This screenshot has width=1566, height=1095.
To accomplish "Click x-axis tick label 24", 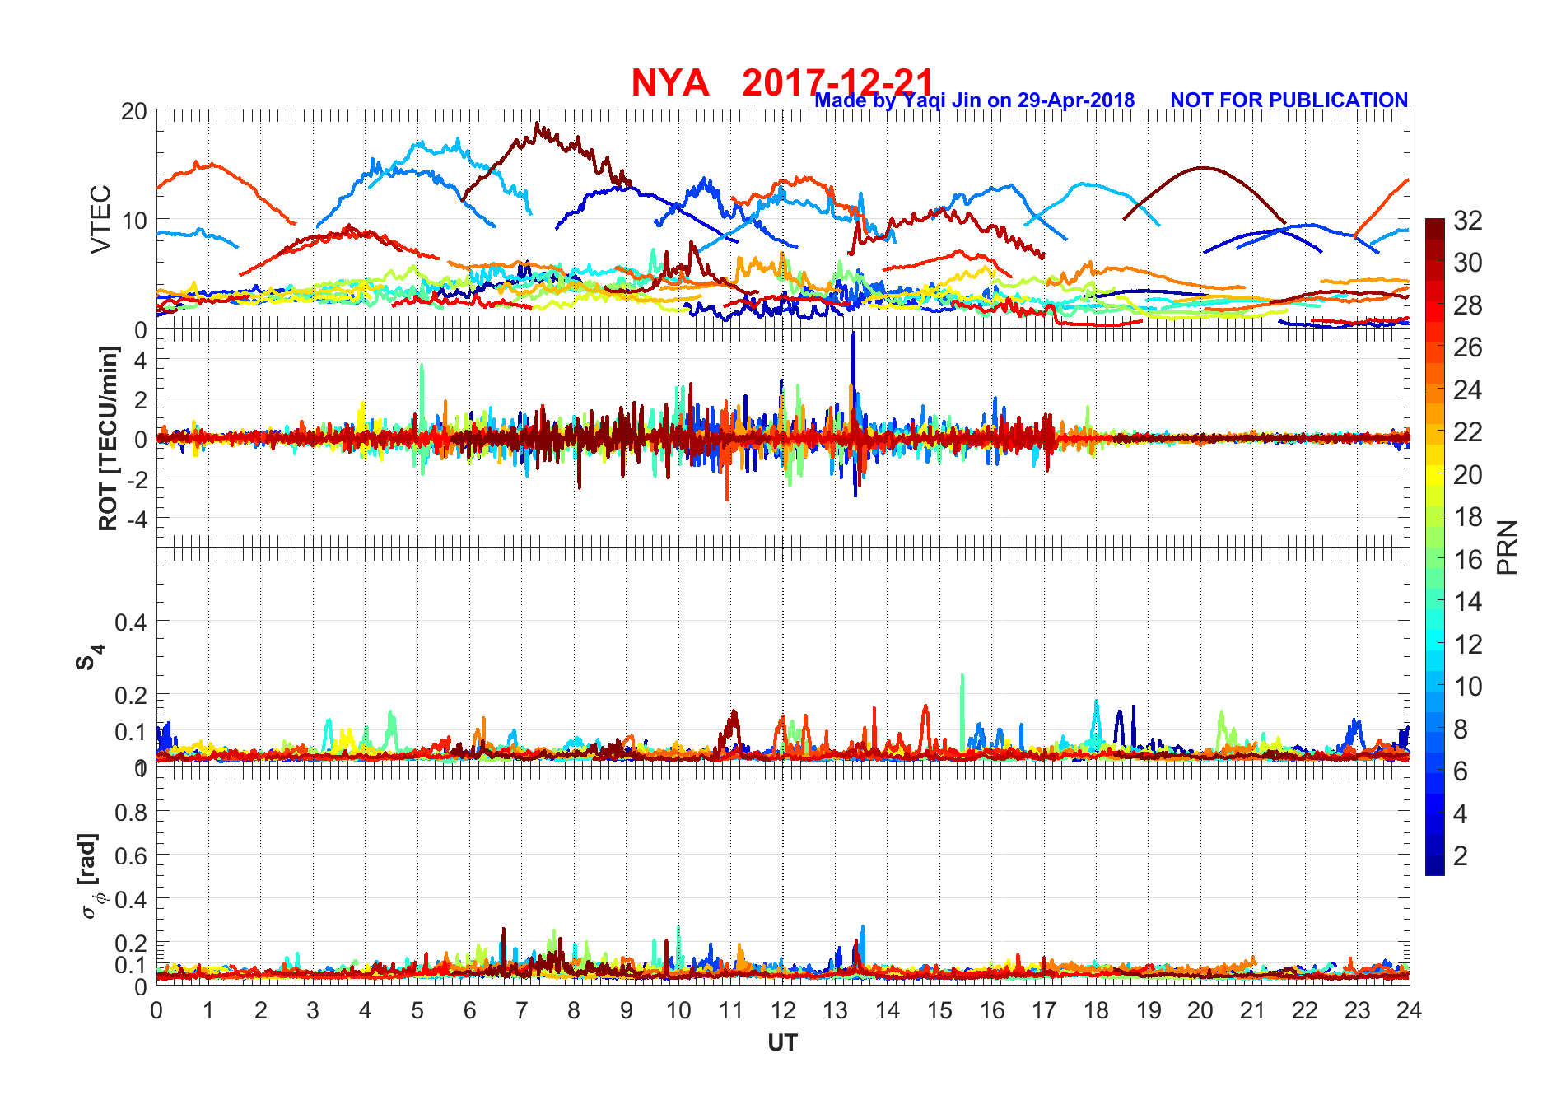I will 1409,1011.
